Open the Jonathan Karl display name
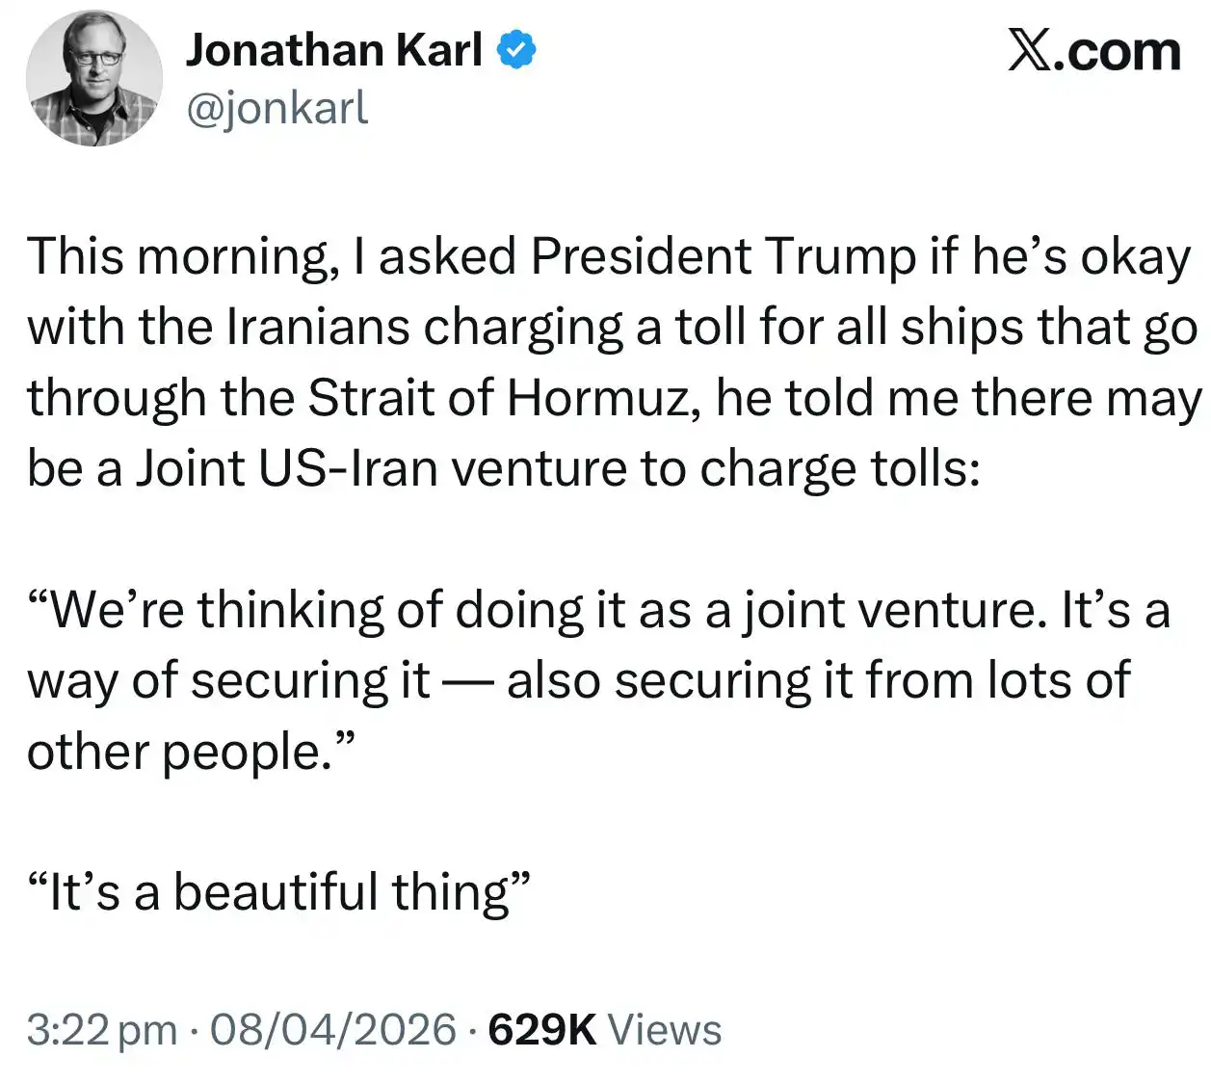This screenshot has width=1211, height=1084. (333, 50)
